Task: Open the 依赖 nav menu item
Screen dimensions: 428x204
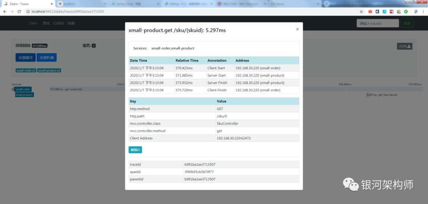Action: (x=71, y=23)
